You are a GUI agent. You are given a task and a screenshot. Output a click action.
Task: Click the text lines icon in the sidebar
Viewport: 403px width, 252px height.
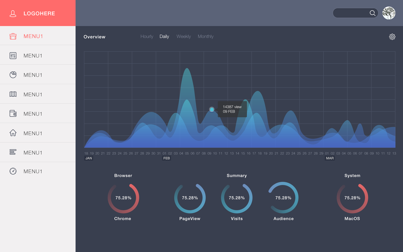(13, 152)
